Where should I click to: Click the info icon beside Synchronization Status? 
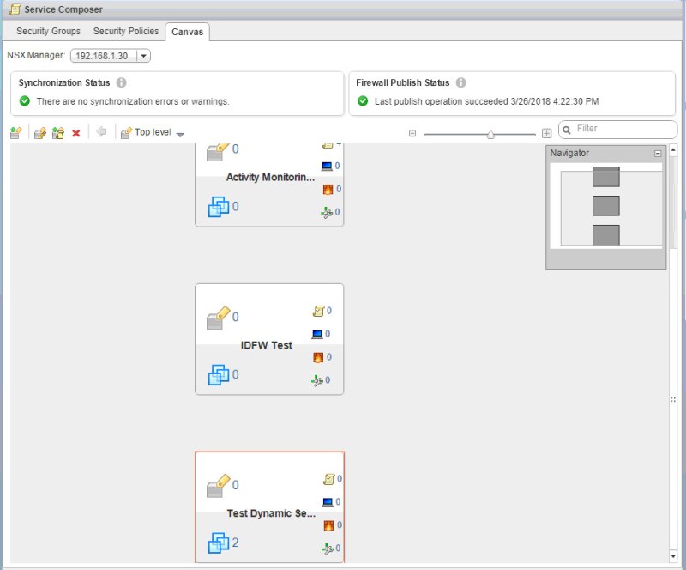[x=122, y=83]
